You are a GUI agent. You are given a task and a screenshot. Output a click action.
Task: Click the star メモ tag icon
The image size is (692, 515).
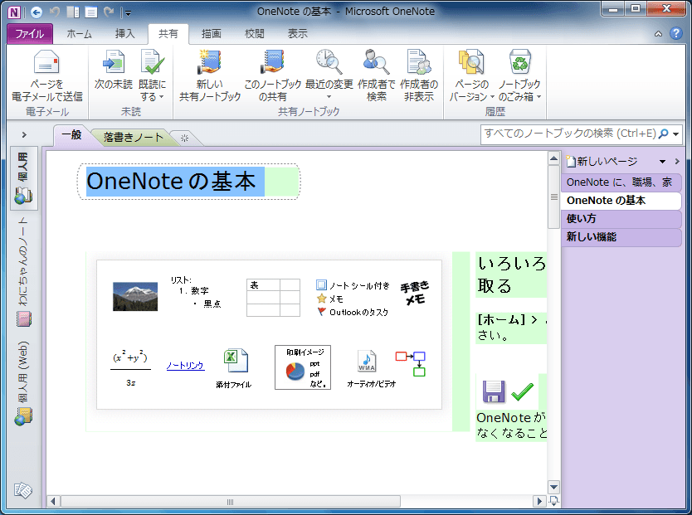[321, 299]
